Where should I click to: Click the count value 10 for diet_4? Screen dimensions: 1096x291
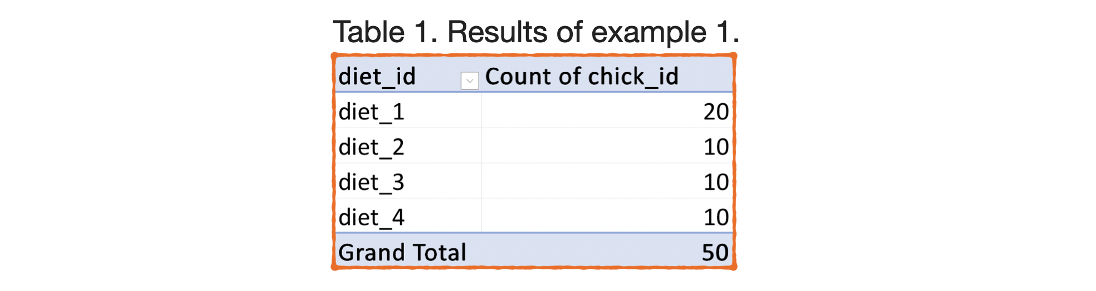(x=715, y=218)
